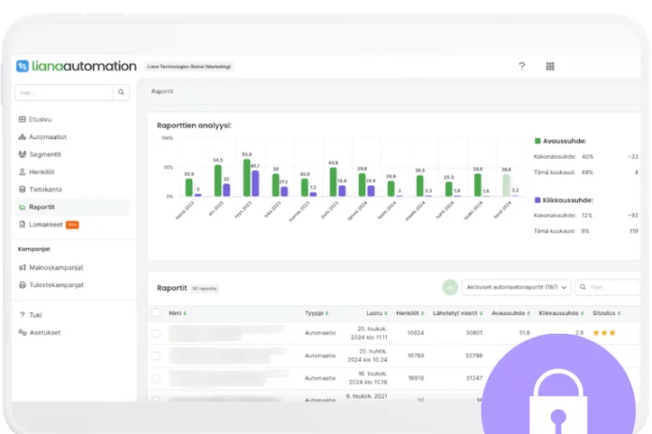Click the Tuki support link
The image size is (652, 434).
(x=36, y=314)
